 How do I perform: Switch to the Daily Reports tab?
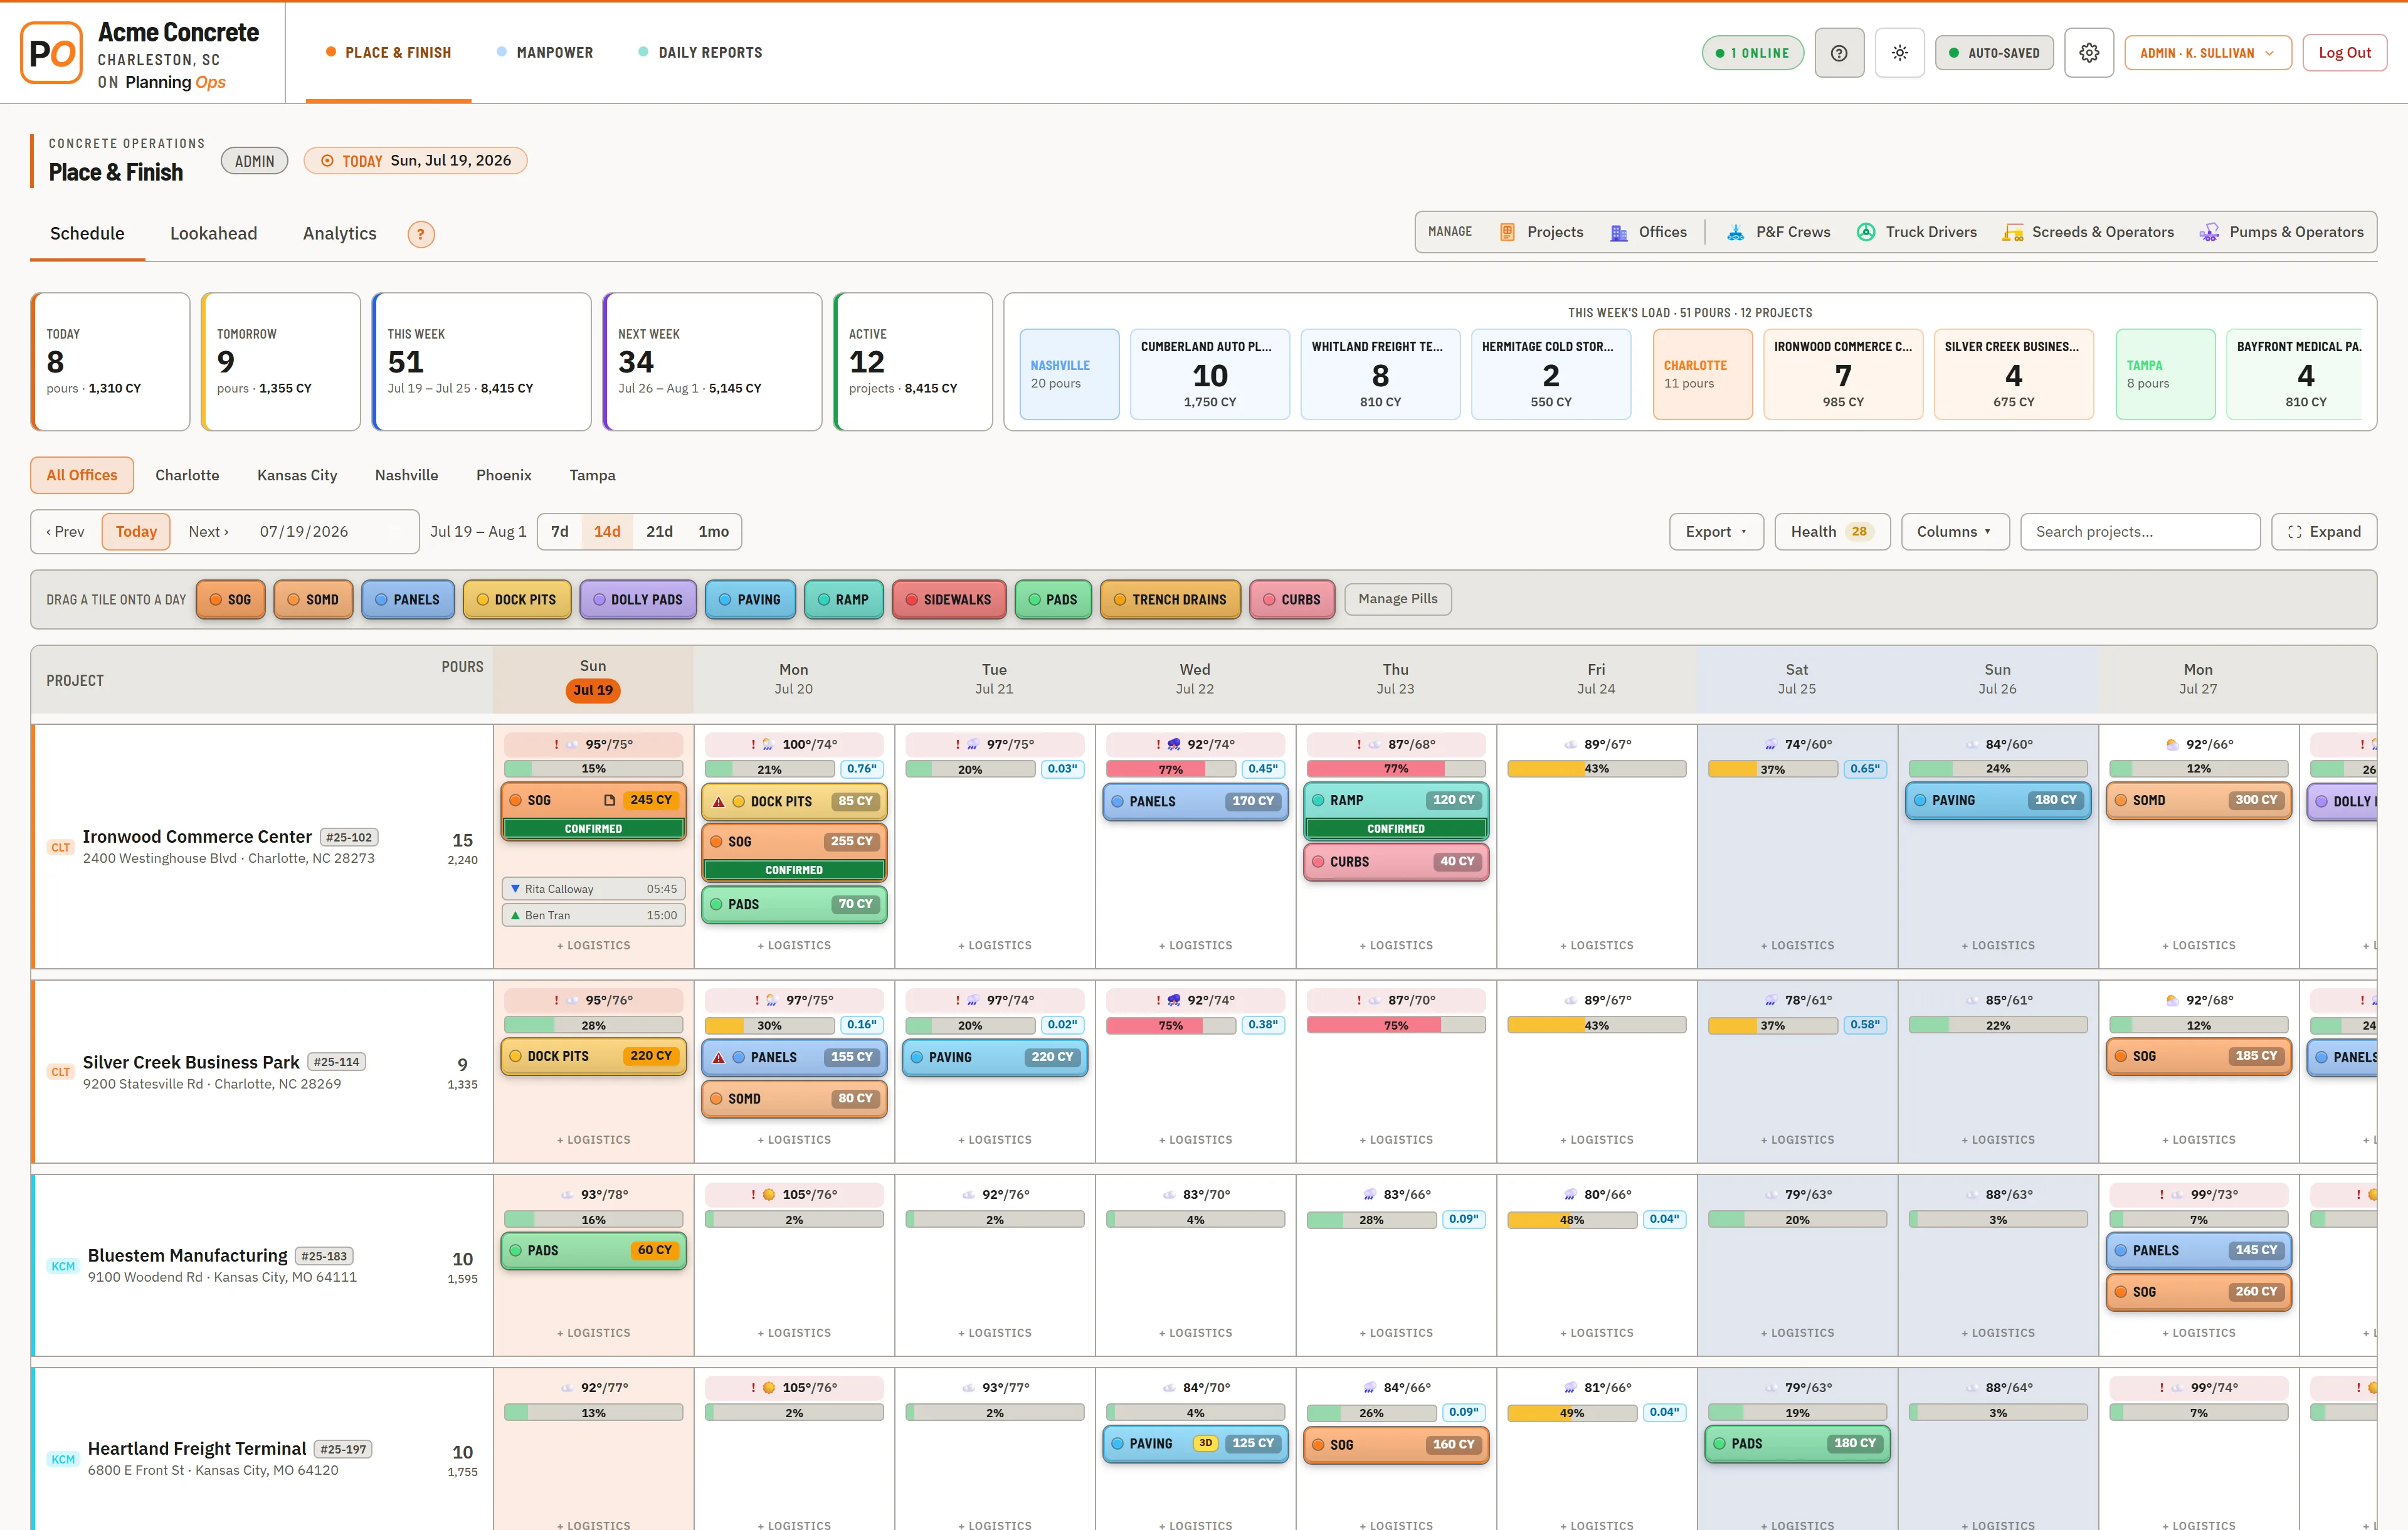700,53
